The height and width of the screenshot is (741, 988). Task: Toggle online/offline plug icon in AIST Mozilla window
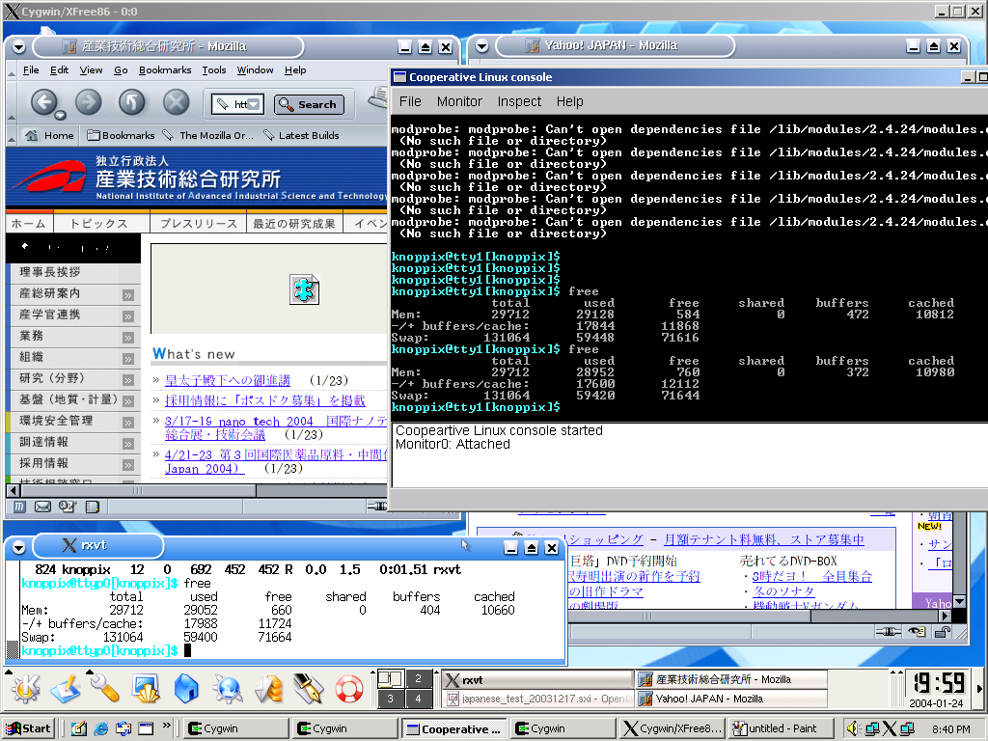click(x=377, y=506)
